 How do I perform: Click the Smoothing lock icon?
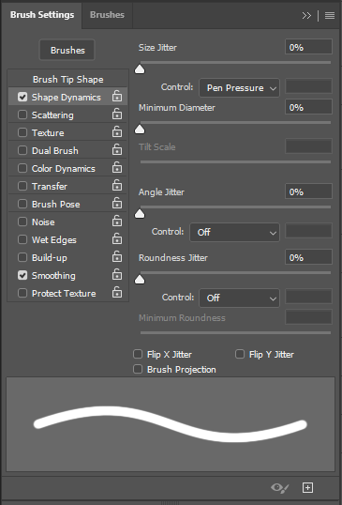[x=117, y=275]
